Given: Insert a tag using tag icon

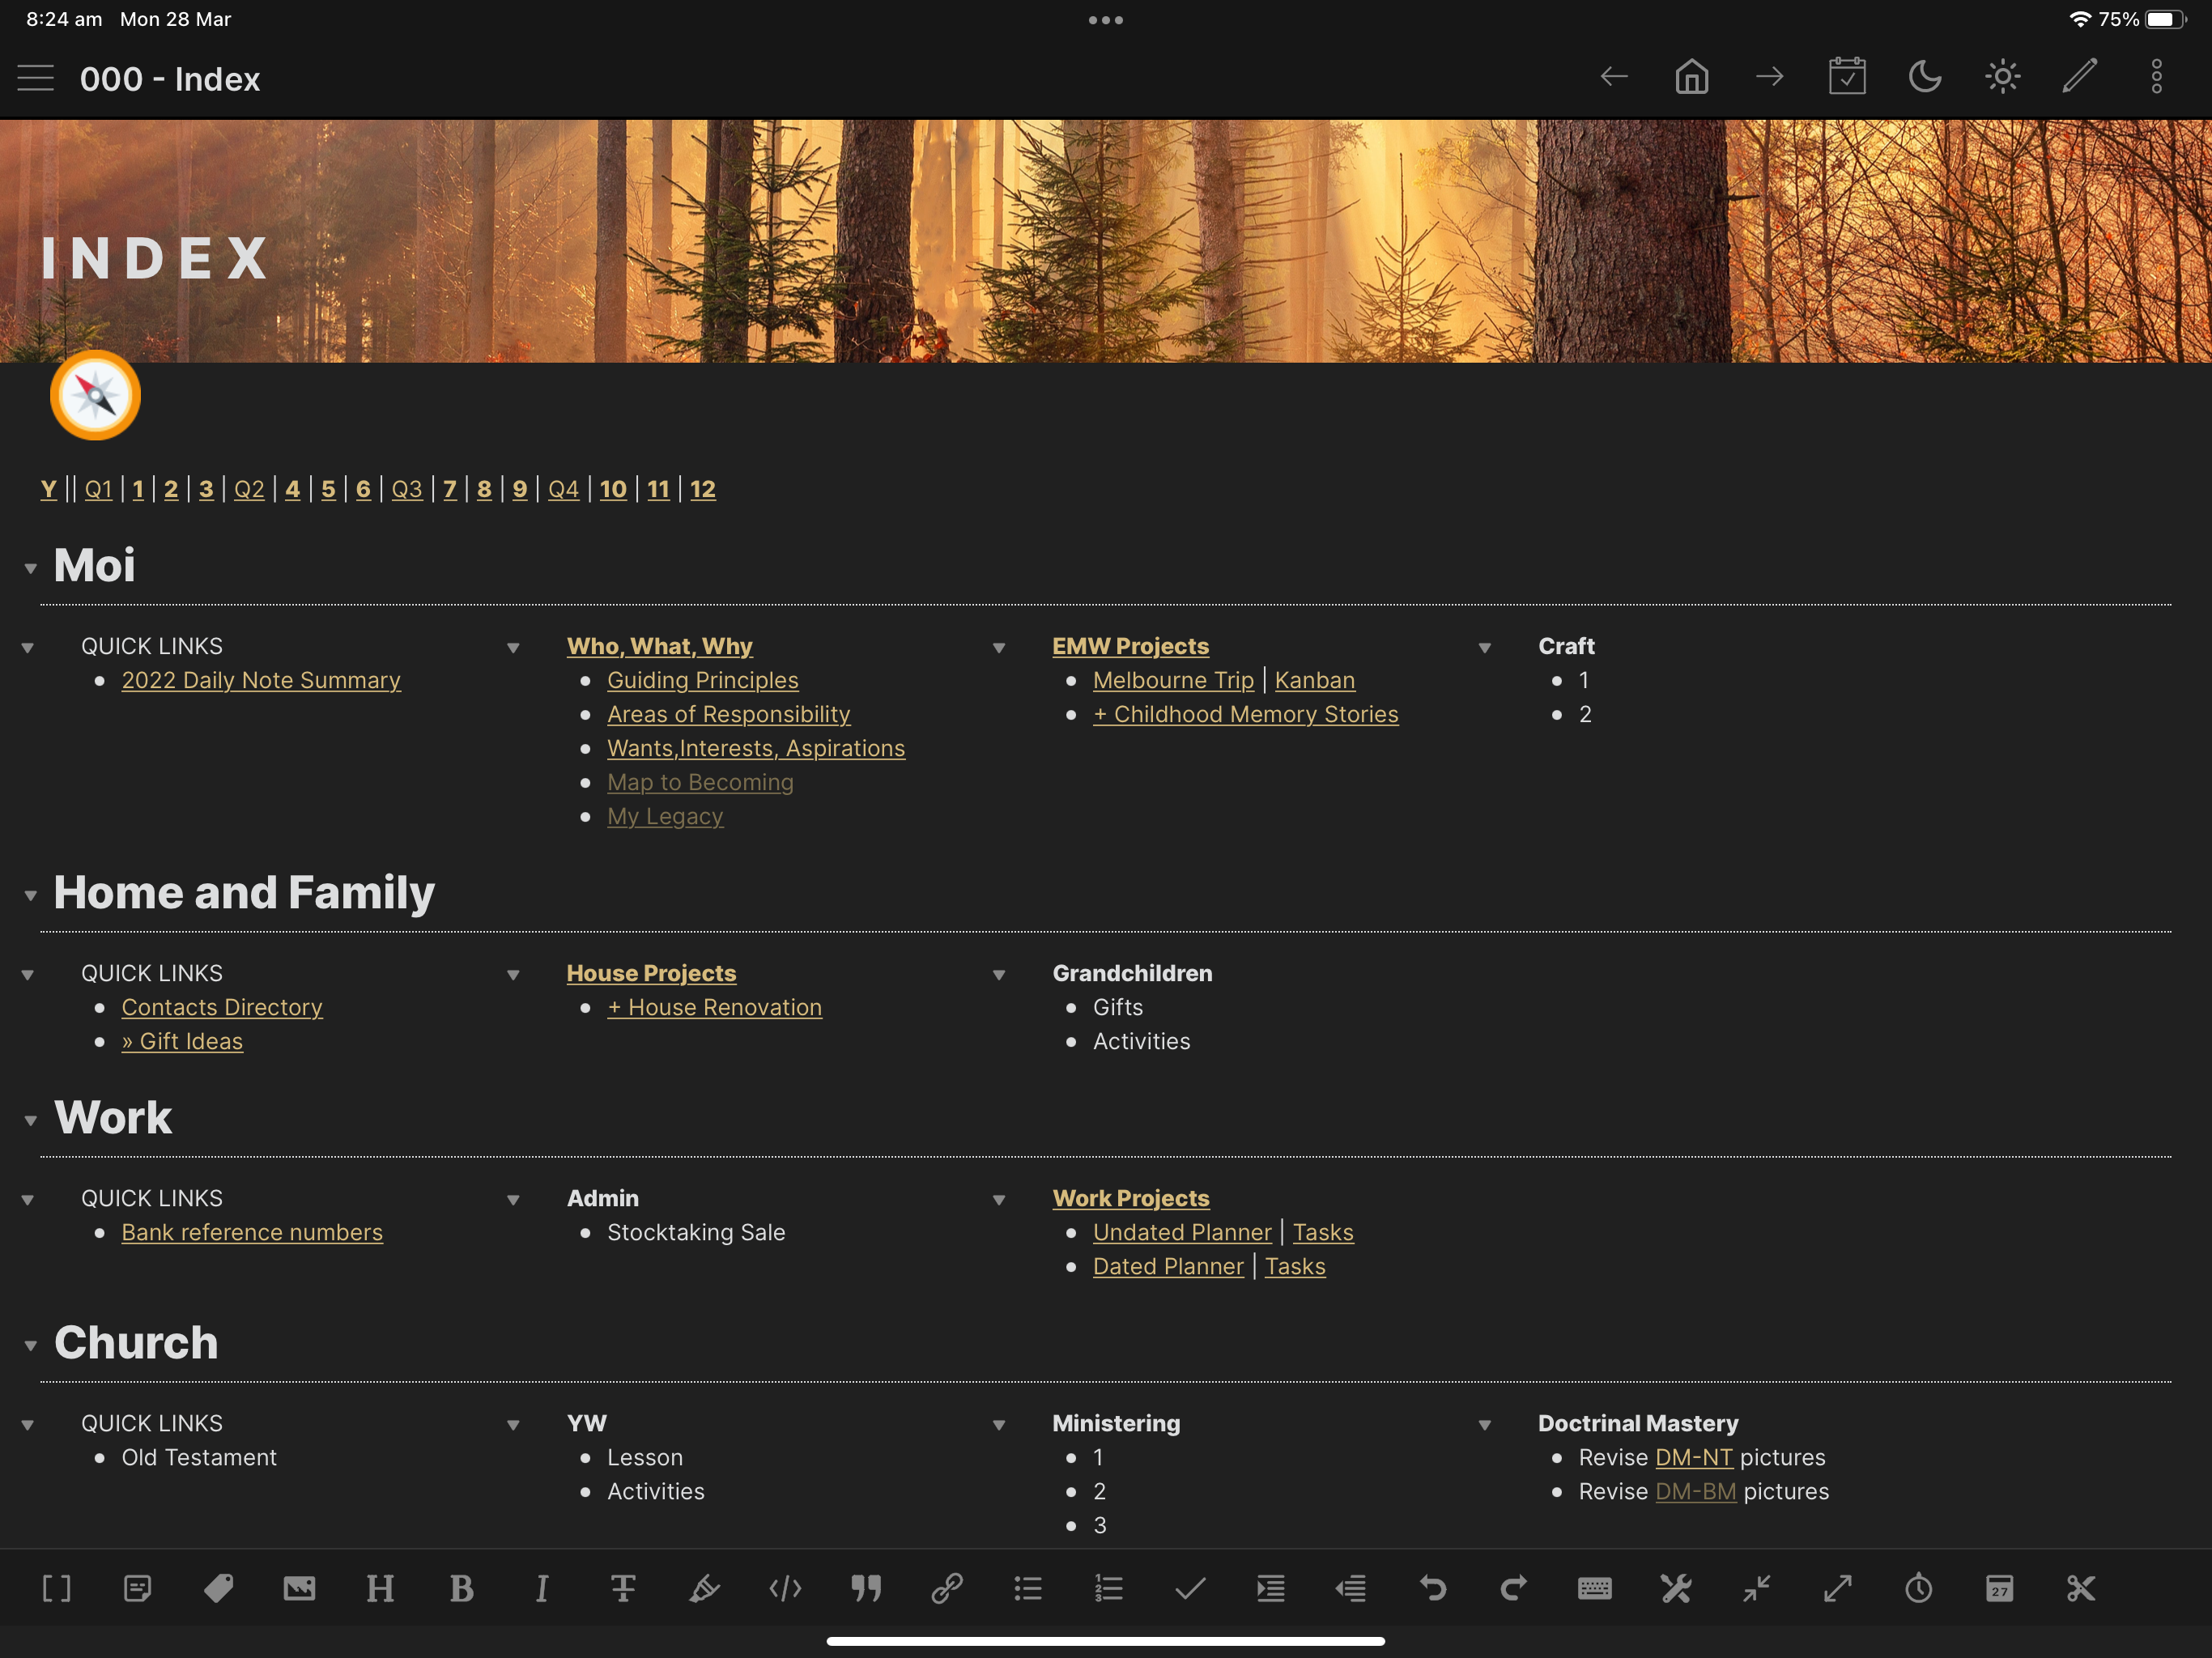Looking at the screenshot, I should 218,1588.
